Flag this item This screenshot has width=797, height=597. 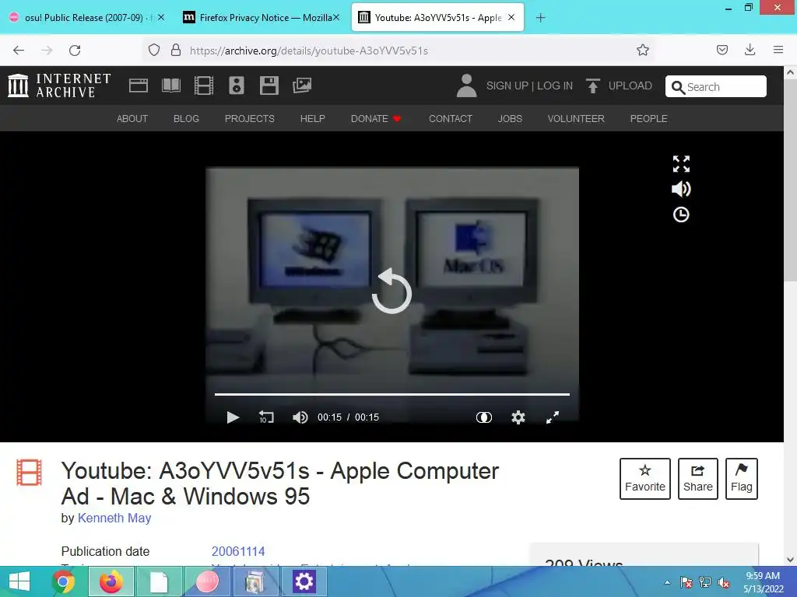[742, 479]
